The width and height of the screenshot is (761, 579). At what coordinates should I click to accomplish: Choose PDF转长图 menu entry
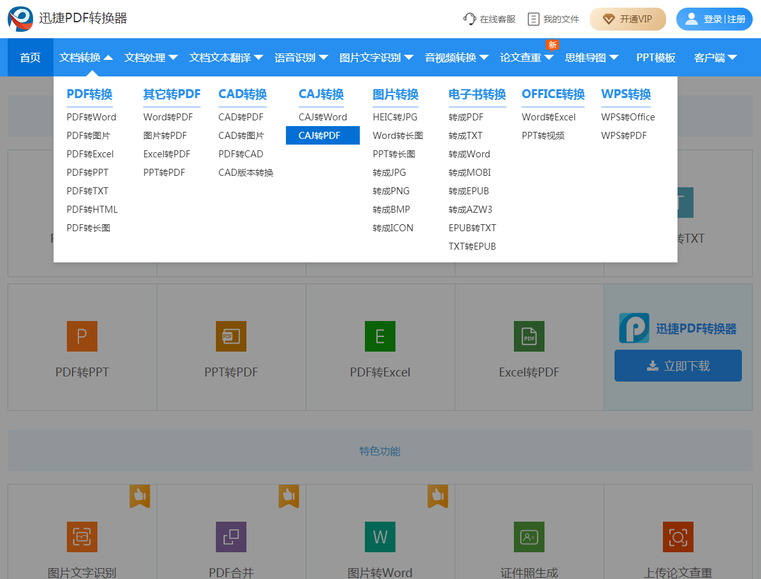pyautogui.click(x=89, y=227)
